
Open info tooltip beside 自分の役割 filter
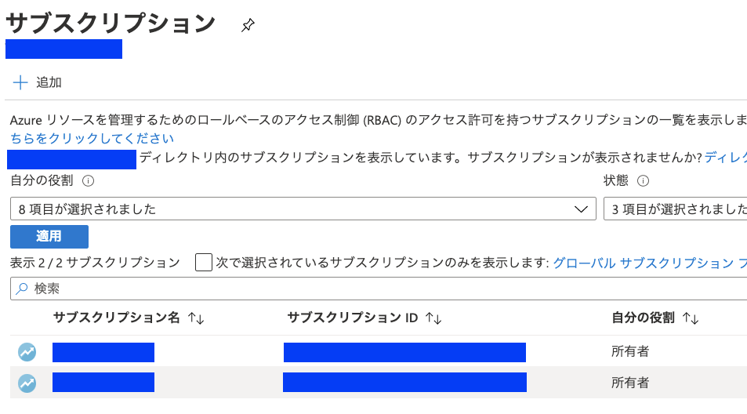[x=88, y=180]
